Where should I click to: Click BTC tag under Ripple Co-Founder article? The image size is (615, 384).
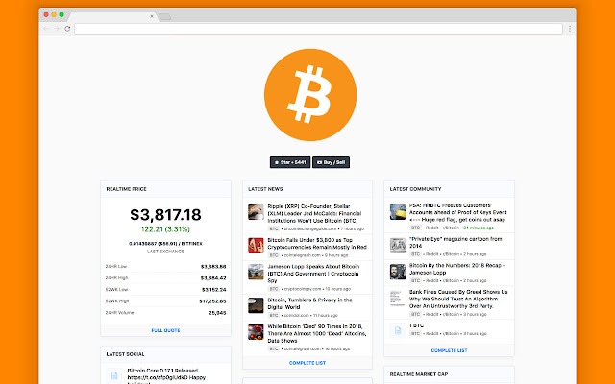click(x=274, y=228)
